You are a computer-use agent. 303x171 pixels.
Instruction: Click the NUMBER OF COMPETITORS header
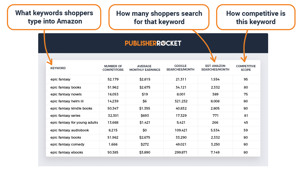pyautogui.click(x=113, y=68)
